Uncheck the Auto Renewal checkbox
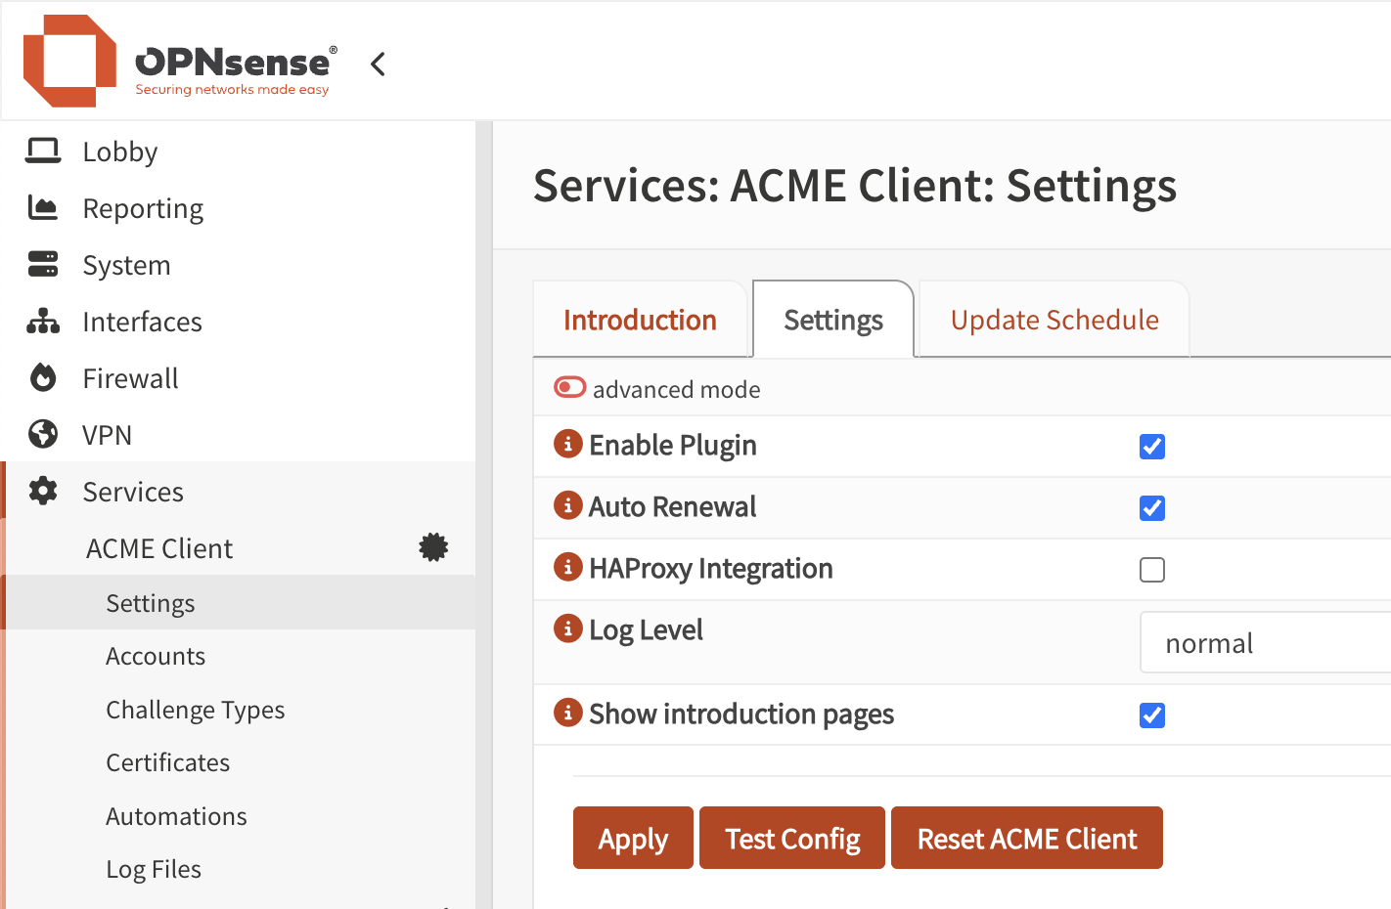Viewport: 1391px width, 909px height. (x=1152, y=508)
